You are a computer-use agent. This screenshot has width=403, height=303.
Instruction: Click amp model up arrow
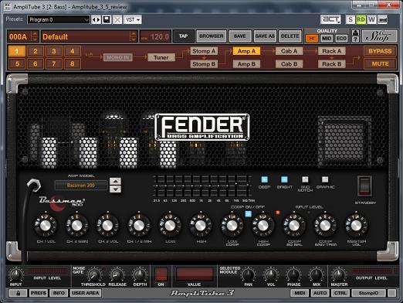pos(115,181)
